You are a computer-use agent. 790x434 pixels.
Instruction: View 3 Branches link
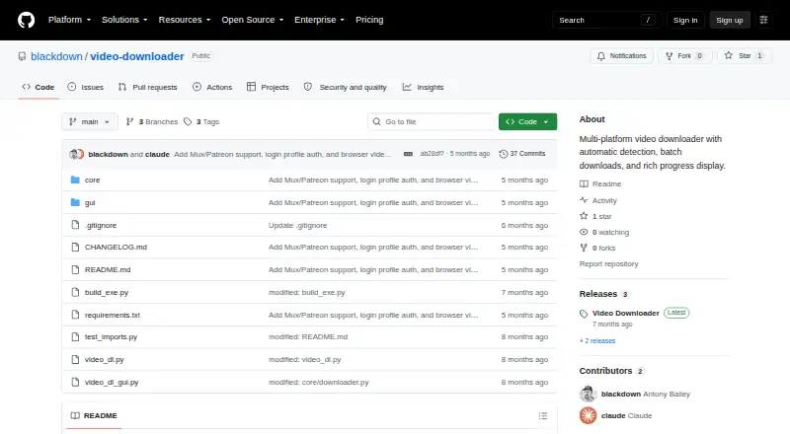coord(152,122)
